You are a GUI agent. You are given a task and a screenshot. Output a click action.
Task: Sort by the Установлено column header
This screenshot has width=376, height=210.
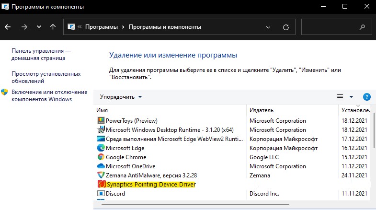tap(355, 110)
